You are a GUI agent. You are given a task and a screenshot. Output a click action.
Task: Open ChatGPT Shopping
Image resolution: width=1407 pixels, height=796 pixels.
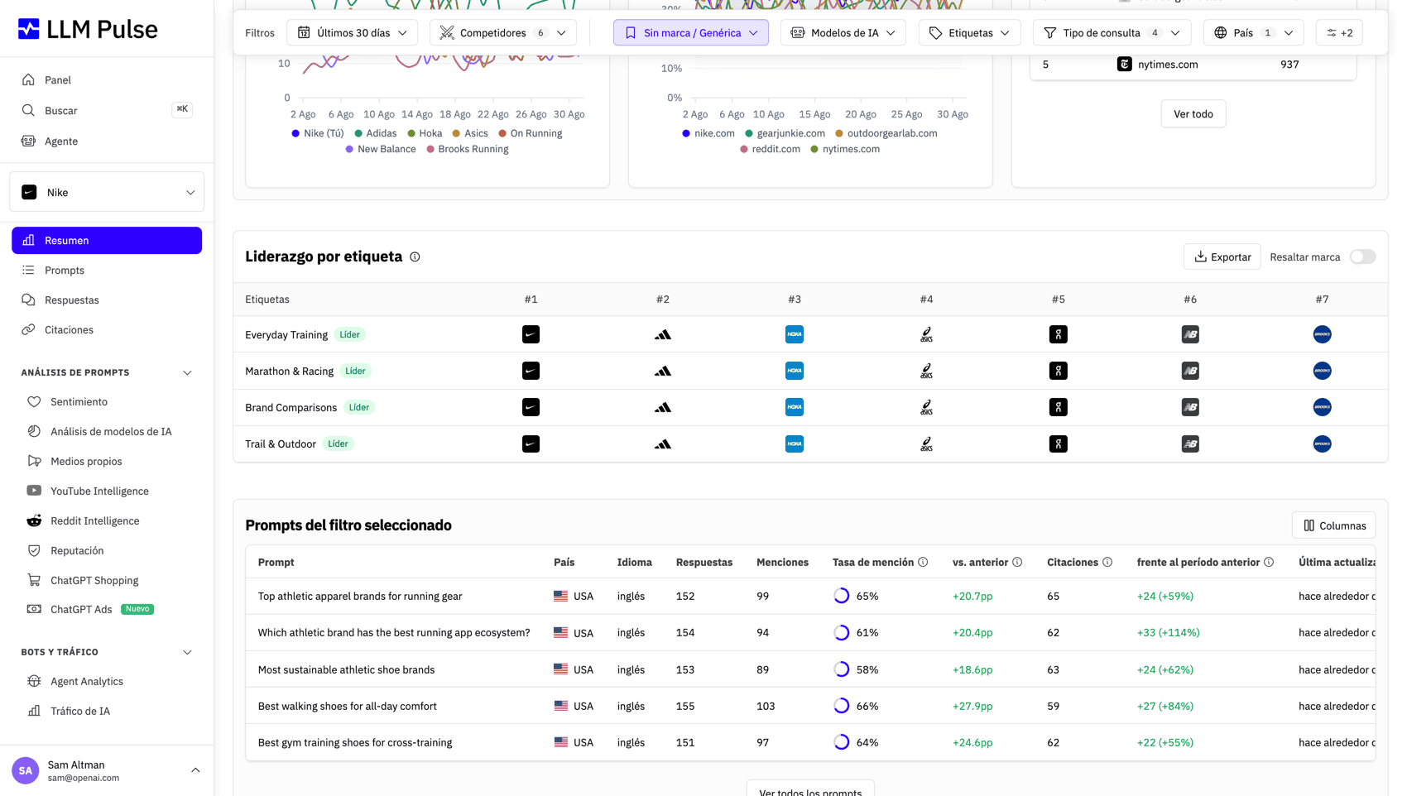(x=107, y=581)
